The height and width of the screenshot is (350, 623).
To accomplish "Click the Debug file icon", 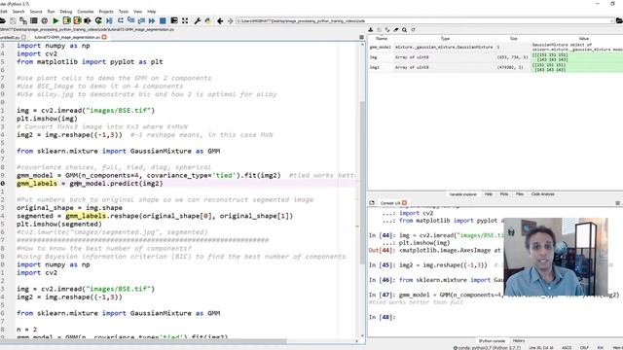I will pos(109,20).
